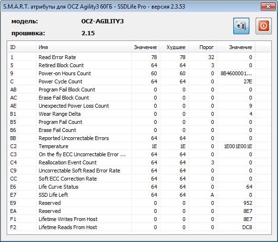Select the Power Cycle Count row

131,81
